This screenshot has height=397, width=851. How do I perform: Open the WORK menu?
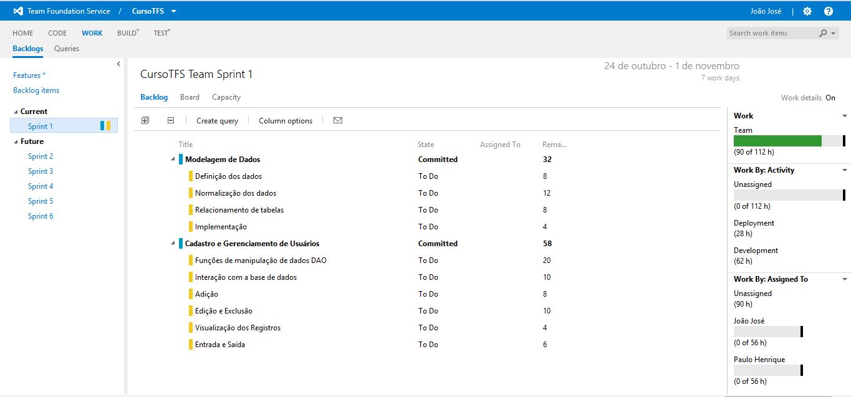(92, 33)
